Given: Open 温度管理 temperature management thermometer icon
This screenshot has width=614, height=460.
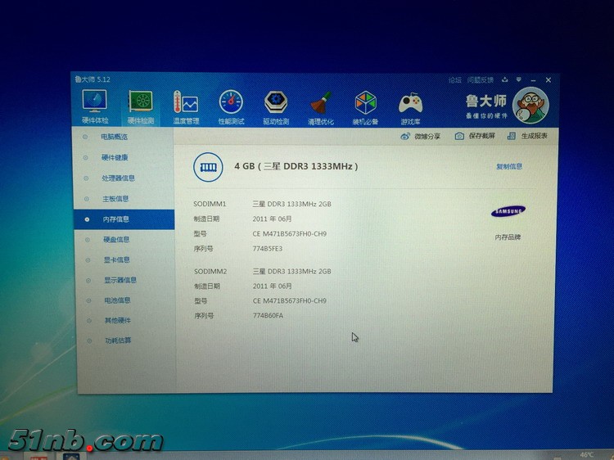Looking at the screenshot, I should [x=186, y=103].
